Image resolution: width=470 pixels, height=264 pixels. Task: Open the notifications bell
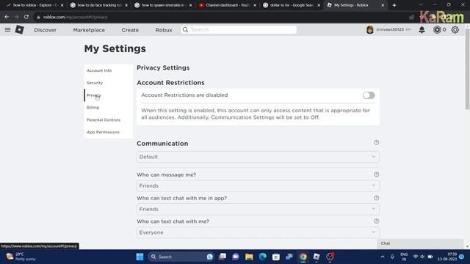(x=422, y=29)
